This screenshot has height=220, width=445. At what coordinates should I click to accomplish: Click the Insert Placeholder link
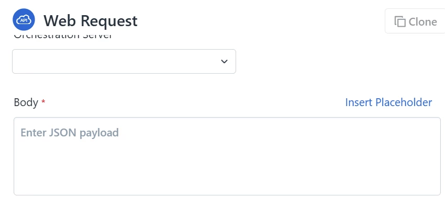[388, 102]
